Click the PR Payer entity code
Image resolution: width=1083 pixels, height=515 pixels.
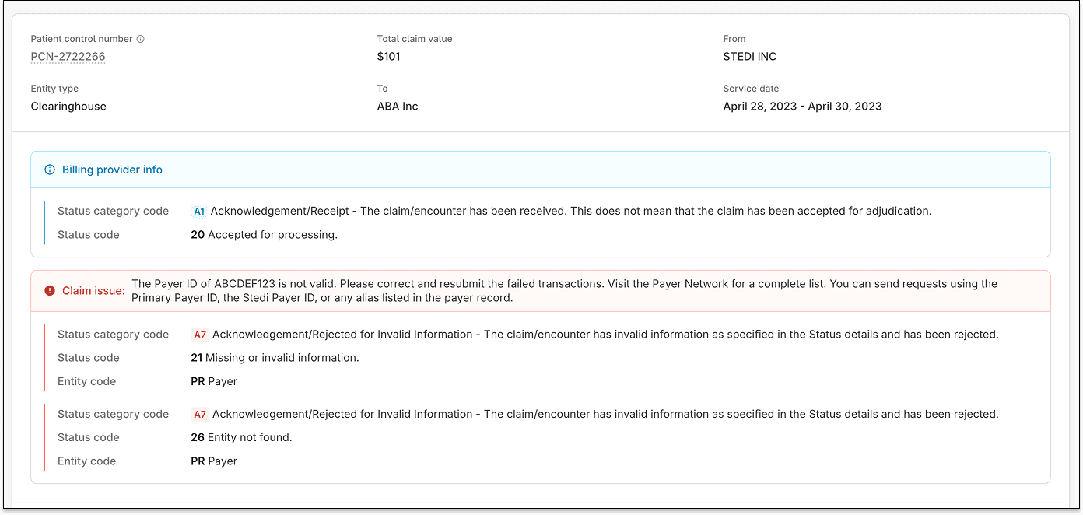tap(214, 381)
